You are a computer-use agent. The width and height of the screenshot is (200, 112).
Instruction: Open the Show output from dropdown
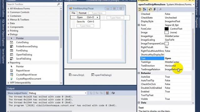pos(85,93)
